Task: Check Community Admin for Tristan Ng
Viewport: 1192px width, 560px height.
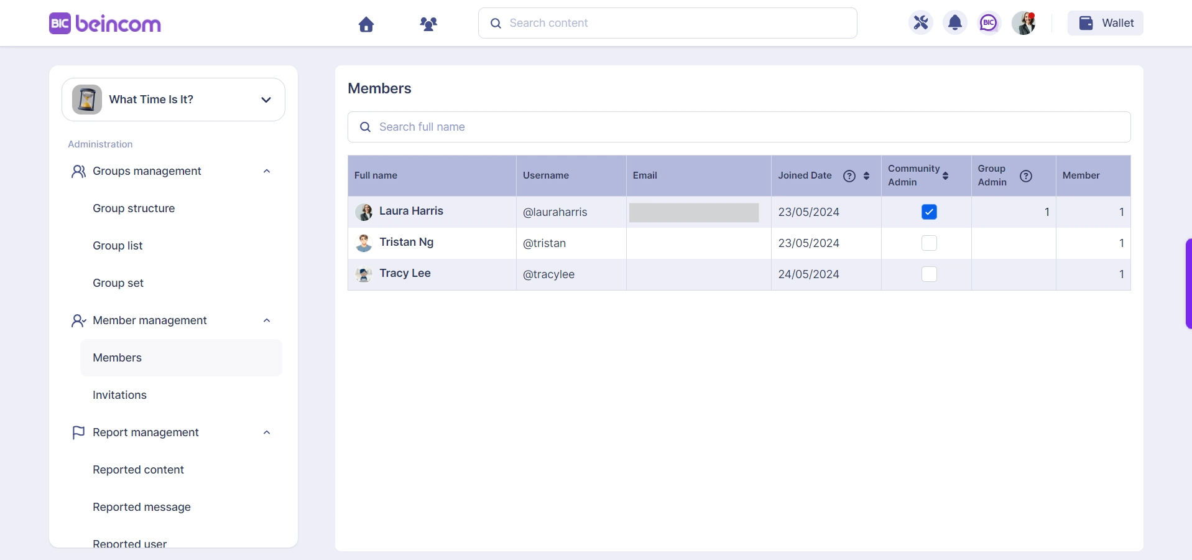Action: pos(929,243)
